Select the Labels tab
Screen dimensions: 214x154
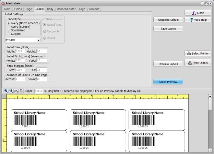(40, 9)
